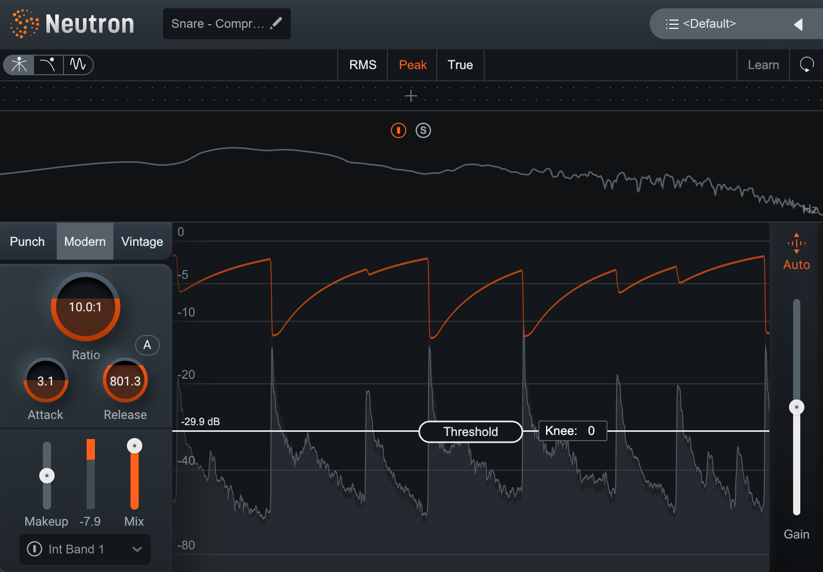Open the preset list icon beside Default

[x=672, y=24]
